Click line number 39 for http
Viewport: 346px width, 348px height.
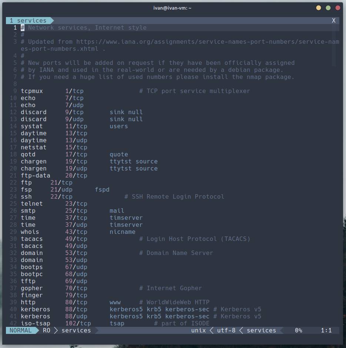click(13, 302)
